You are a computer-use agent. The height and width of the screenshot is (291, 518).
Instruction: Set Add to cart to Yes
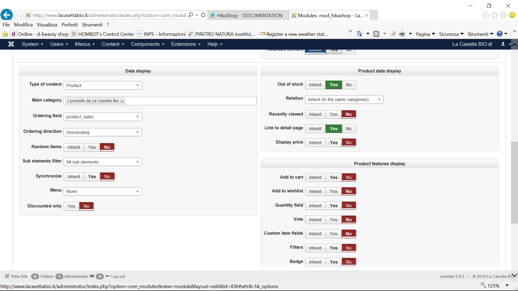[333, 177]
